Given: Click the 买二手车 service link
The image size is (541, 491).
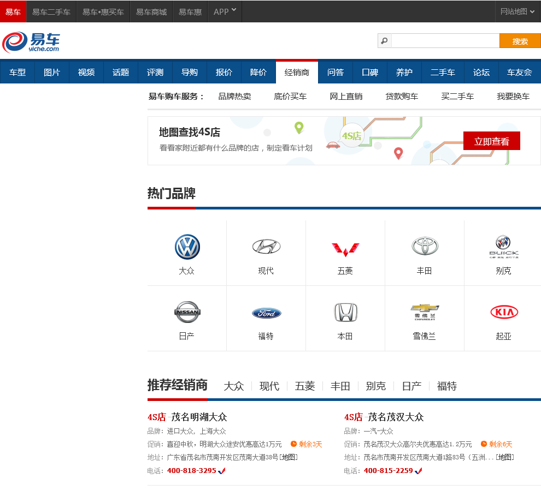Looking at the screenshot, I should [x=457, y=97].
